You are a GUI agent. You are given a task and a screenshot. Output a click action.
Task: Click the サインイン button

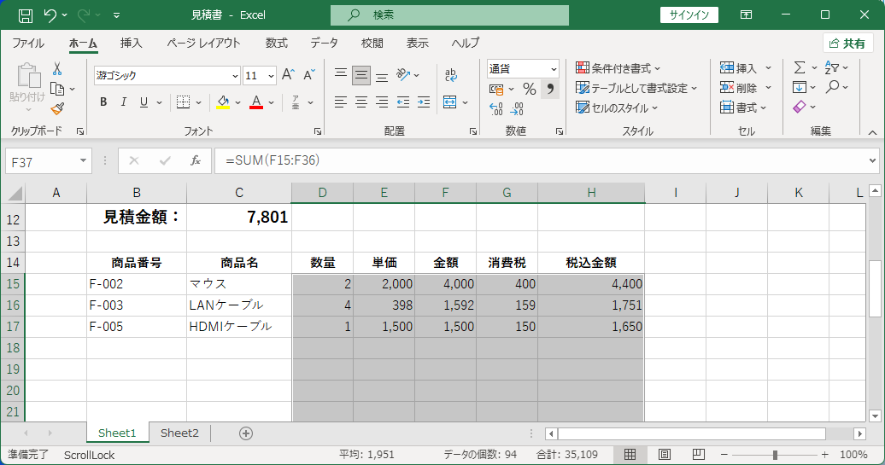689,15
